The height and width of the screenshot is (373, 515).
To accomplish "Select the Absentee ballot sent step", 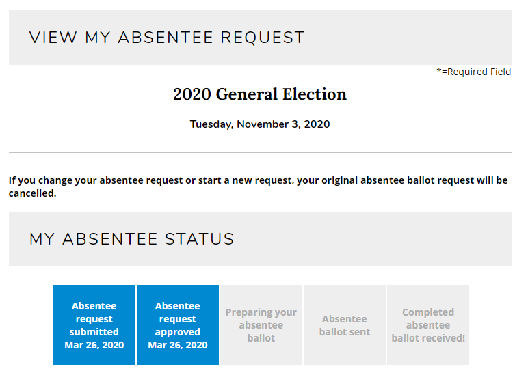I will pyautogui.click(x=345, y=324).
